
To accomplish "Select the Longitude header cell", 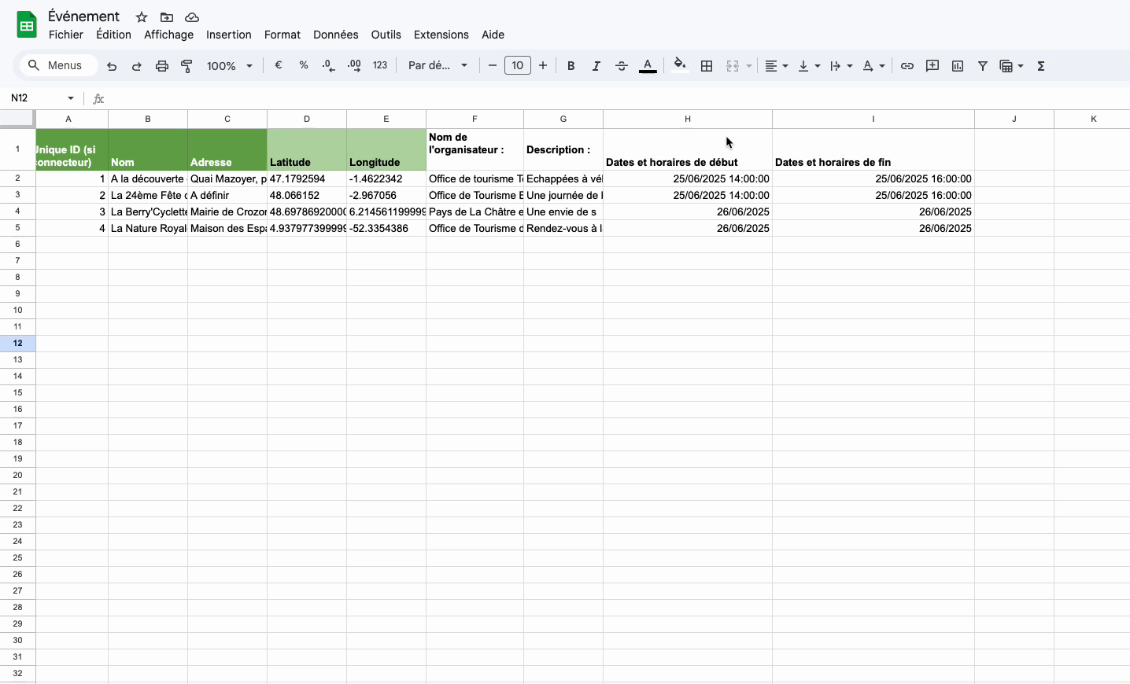I will tap(386, 149).
